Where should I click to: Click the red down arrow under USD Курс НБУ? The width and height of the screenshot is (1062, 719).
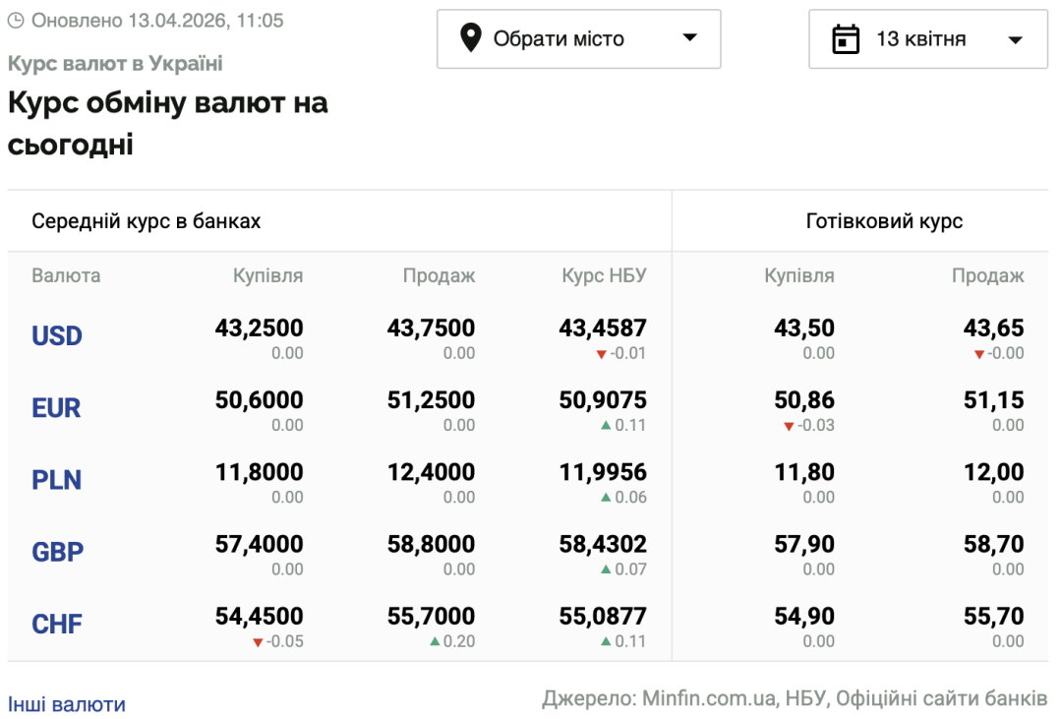click(602, 354)
